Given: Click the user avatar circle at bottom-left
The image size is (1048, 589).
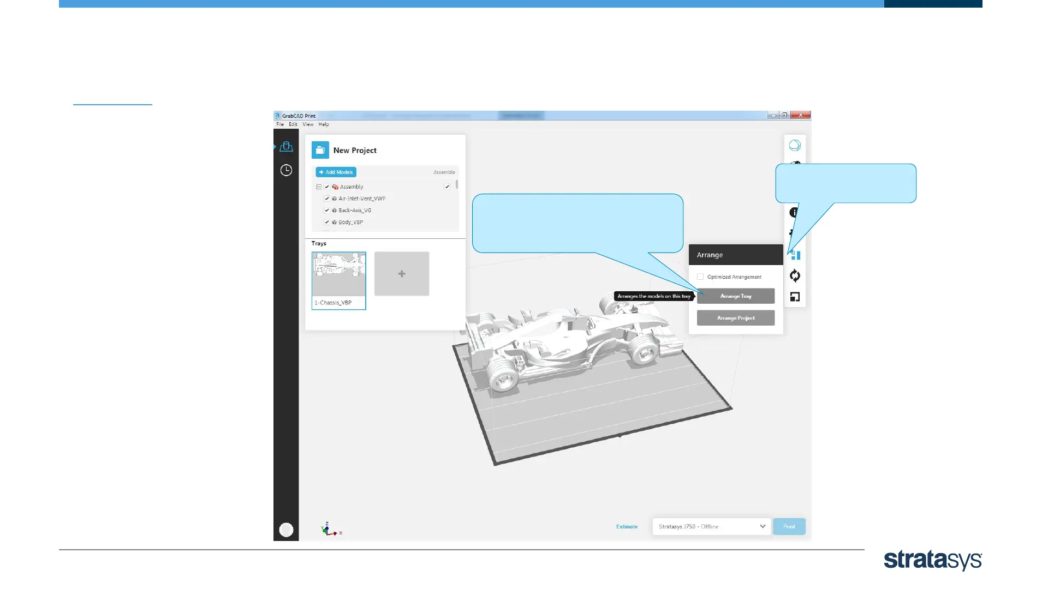Looking at the screenshot, I should (x=286, y=530).
